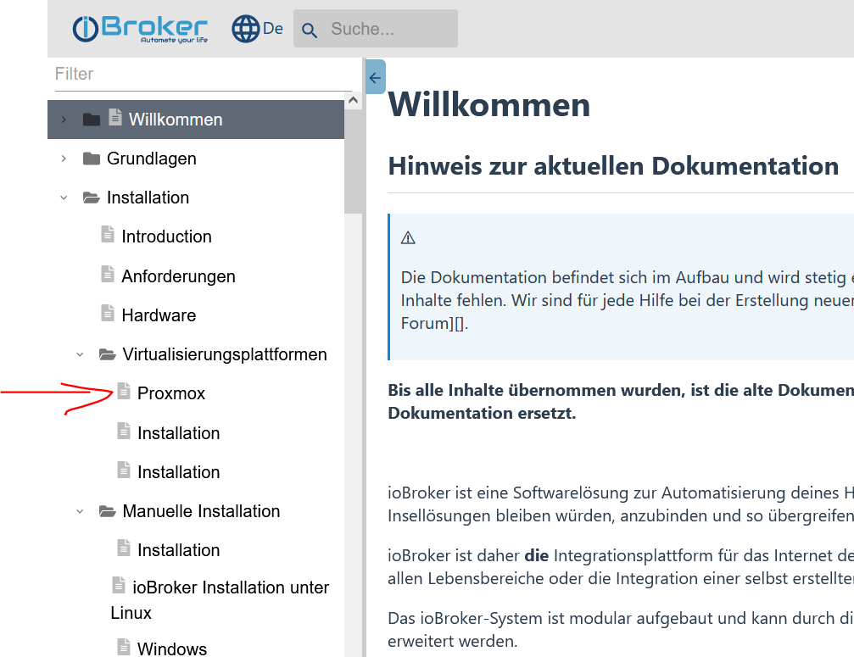Open the language selector globe icon
Screen dimensions: 854x657
[246, 29]
